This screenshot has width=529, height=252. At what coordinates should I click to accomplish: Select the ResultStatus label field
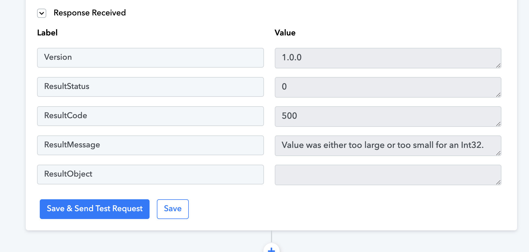(x=150, y=87)
